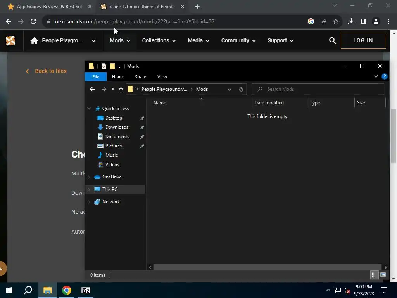
Task: Click the Google icon in address bar
Action: click(311, 21)
